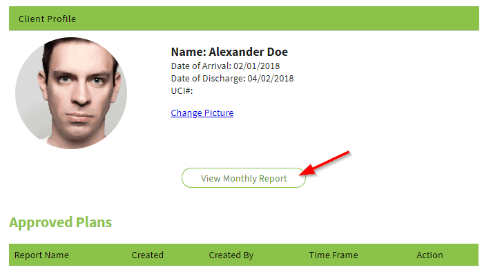Screen dimensions: 502x272
Task: Click the word Picture in the link
Action: (219, 113)
